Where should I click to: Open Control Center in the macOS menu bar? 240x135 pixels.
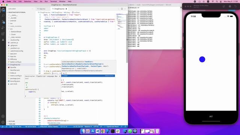[221, 1]
